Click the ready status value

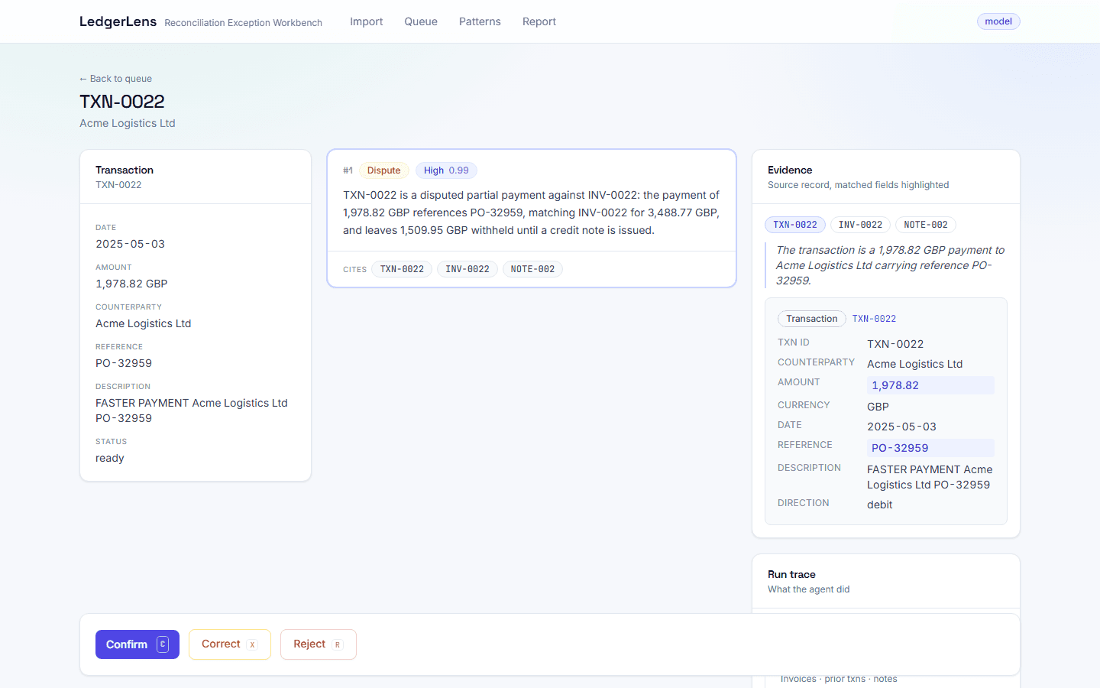[x=110, y=458]
